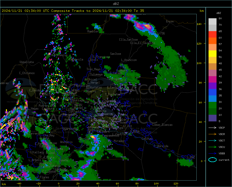Click the 'MENDOZA' city label
The height and width of the screenshot is (187, 232).
[69, 94]
